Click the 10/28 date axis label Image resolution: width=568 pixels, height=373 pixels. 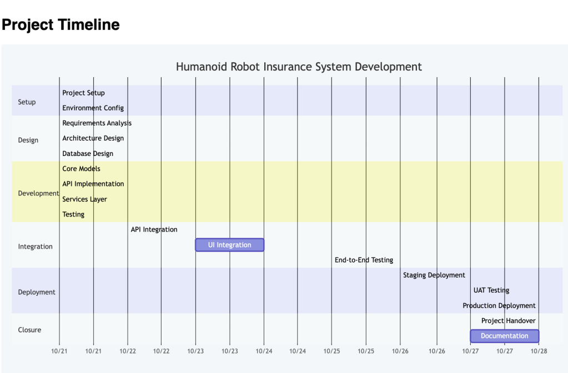tap(538, 351)
